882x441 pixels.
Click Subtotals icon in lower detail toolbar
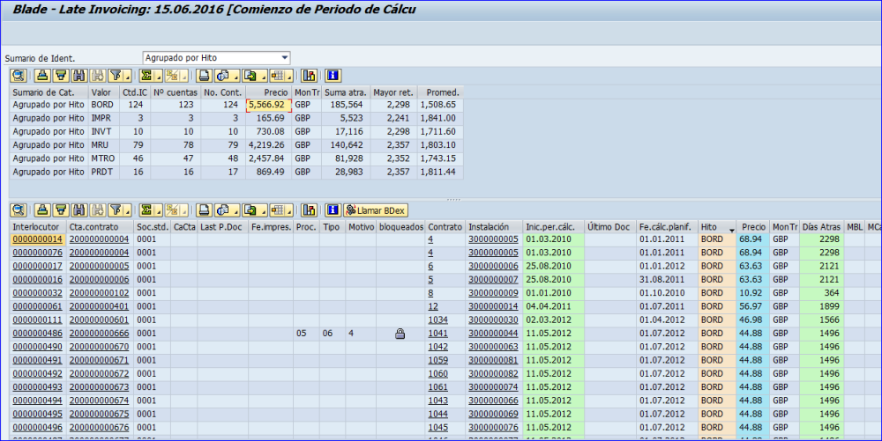[x=172, y=210]
